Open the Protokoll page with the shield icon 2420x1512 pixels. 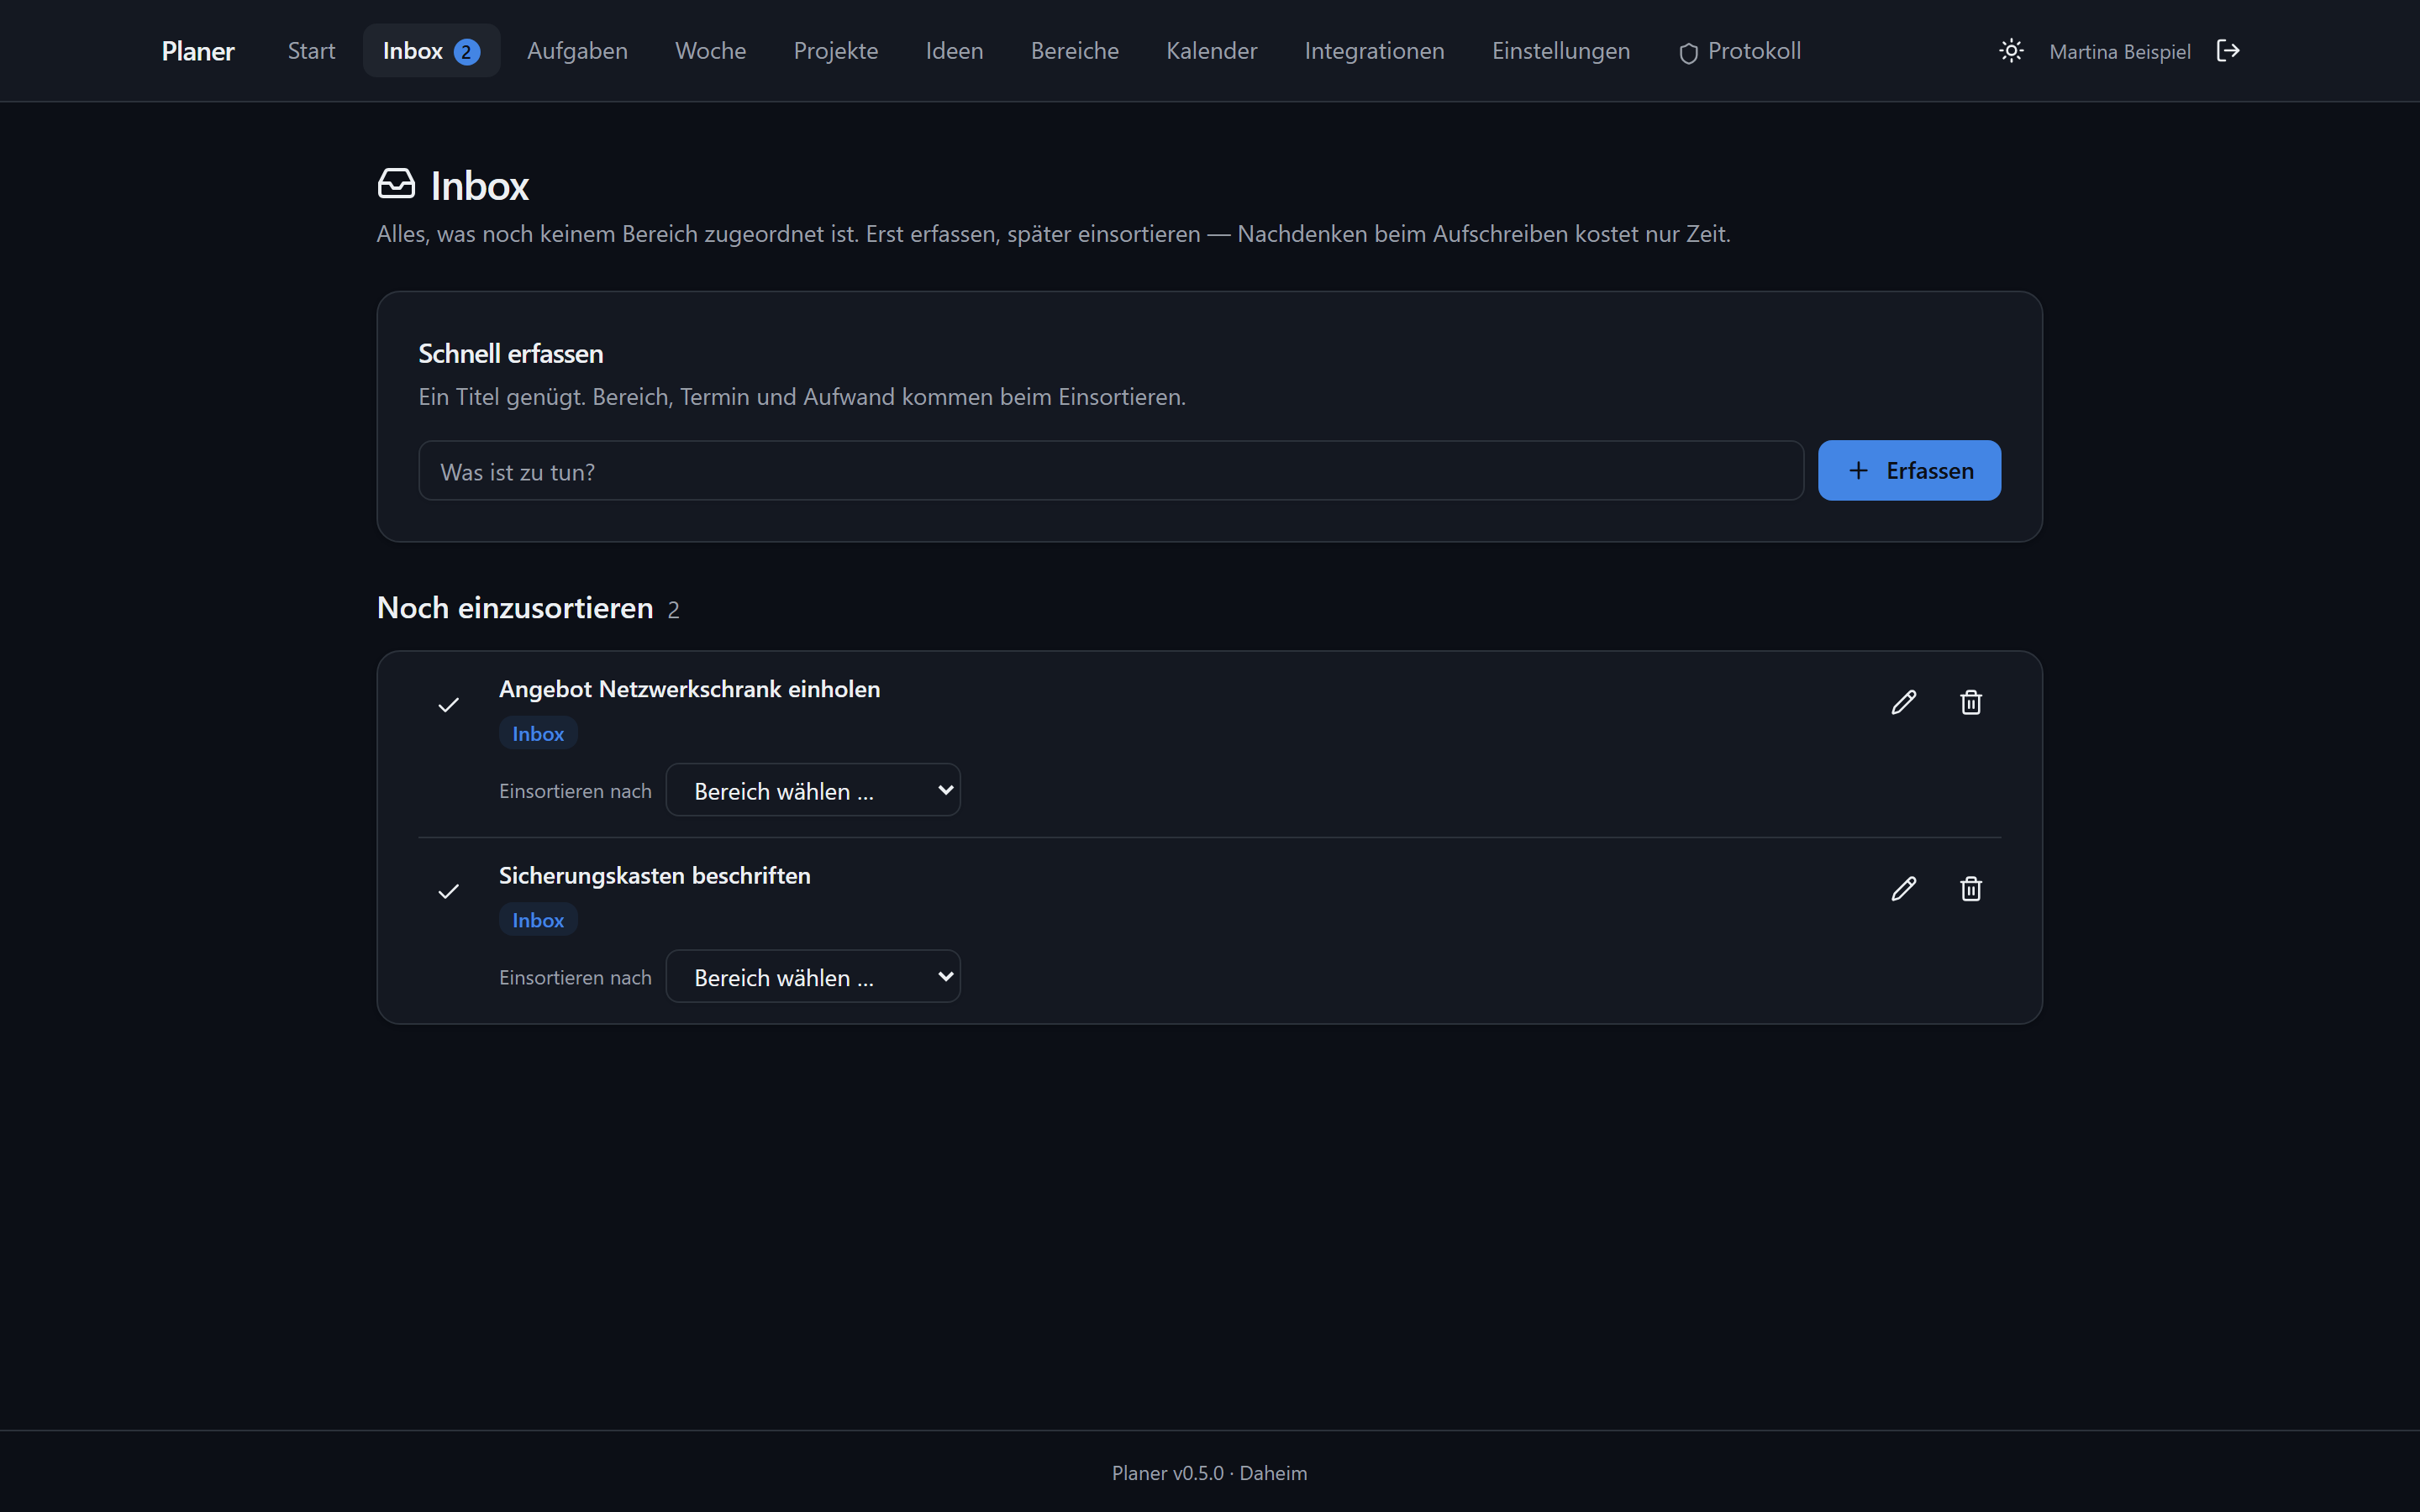[x=1740, y=51]
